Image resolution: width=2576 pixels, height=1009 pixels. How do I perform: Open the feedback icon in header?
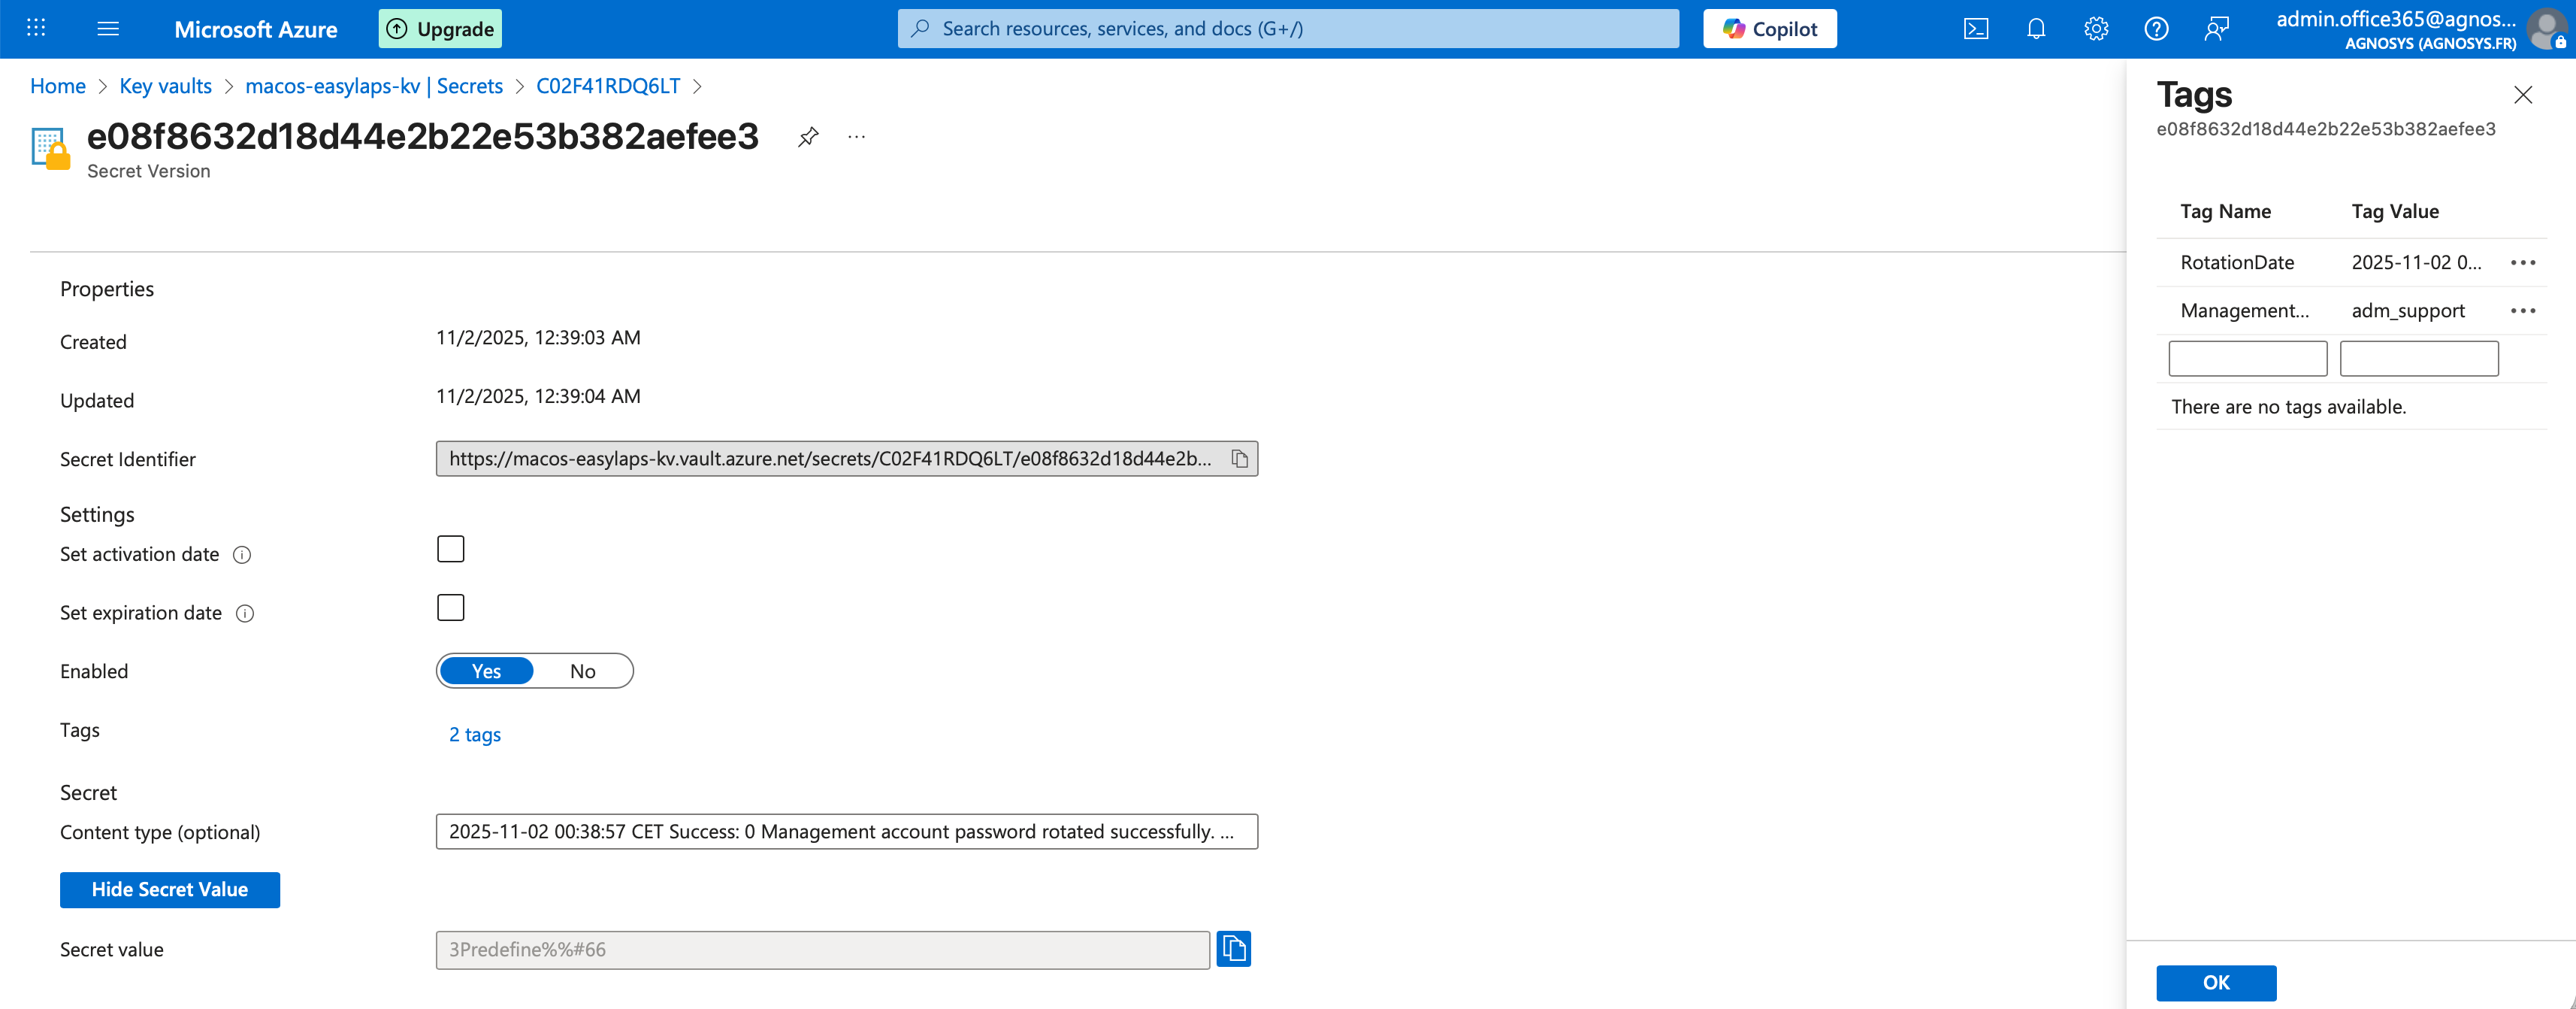[x=2216, y=29]
